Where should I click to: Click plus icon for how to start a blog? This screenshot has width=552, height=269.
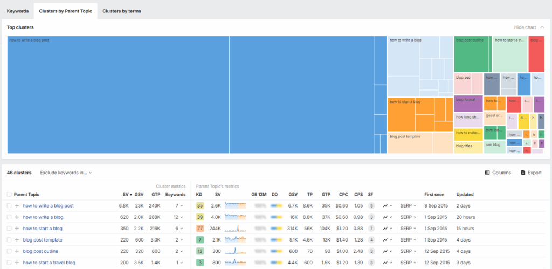17,229
